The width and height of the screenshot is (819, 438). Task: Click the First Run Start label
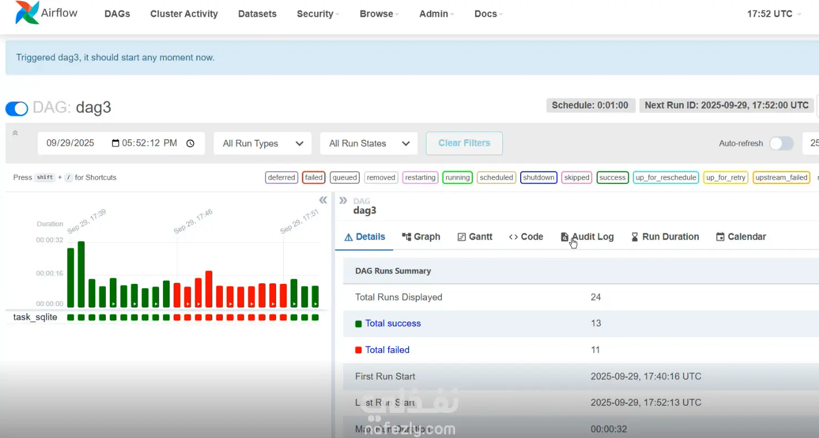click(x=385, y=376)
